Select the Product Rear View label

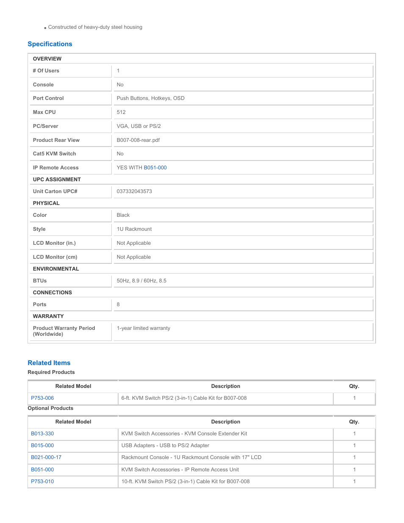coord(56,140)
